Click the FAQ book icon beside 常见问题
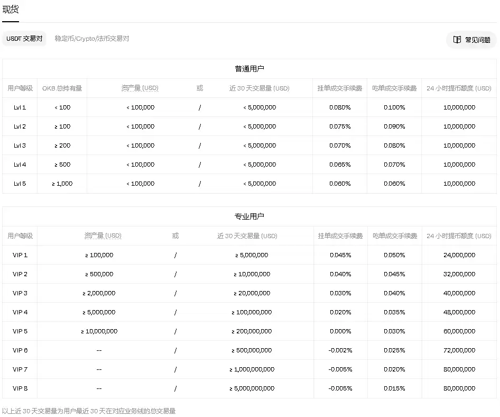The width and height of the screenshot is (500, 417). coord(458,39)
